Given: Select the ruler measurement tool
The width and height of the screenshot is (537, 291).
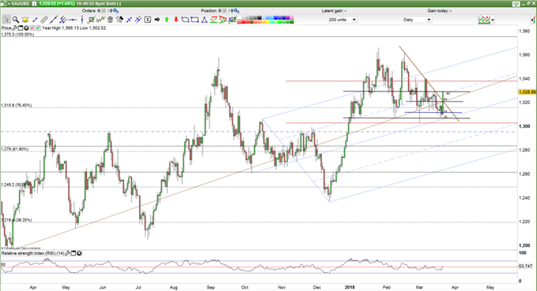Looking at the screenshot, I should tap(44, 20).
